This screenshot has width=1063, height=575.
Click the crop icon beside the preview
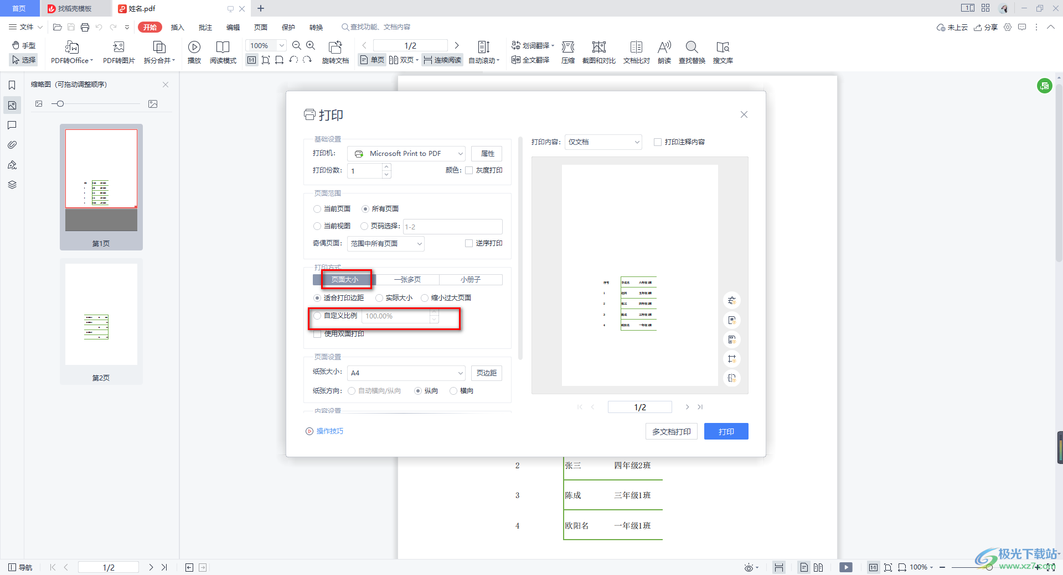point(732,358)
